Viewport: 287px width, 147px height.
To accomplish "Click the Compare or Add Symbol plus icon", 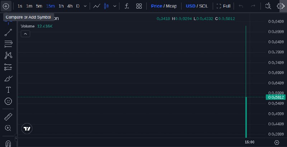I will pyautogui.click(x=6, y=6).
